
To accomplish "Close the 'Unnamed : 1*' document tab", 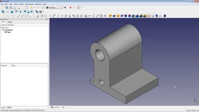I will pos(63,107).
